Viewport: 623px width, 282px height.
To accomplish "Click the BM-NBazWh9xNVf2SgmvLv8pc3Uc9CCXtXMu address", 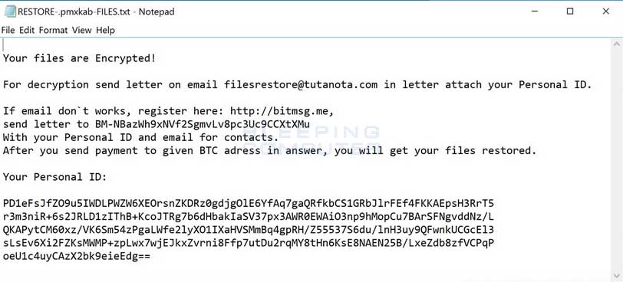I will [203, 124].
